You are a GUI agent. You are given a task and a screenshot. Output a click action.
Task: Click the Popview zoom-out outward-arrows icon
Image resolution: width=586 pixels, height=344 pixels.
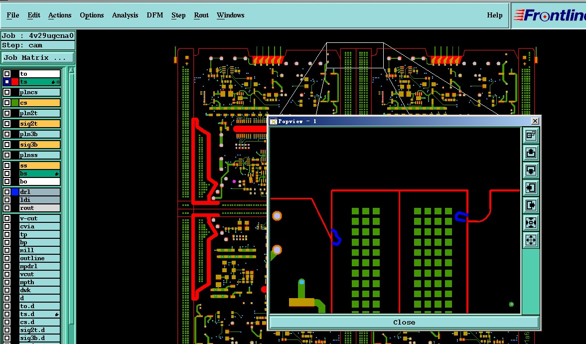click(531, 240)
